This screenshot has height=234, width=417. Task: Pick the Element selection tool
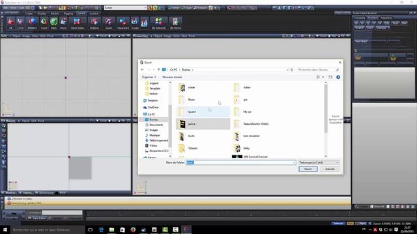coord(32,23)
